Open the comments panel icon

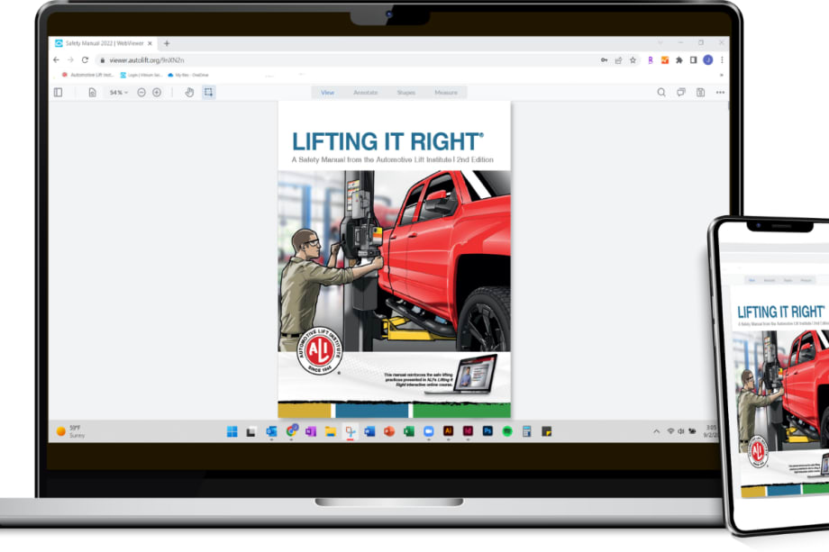(681, 93)
